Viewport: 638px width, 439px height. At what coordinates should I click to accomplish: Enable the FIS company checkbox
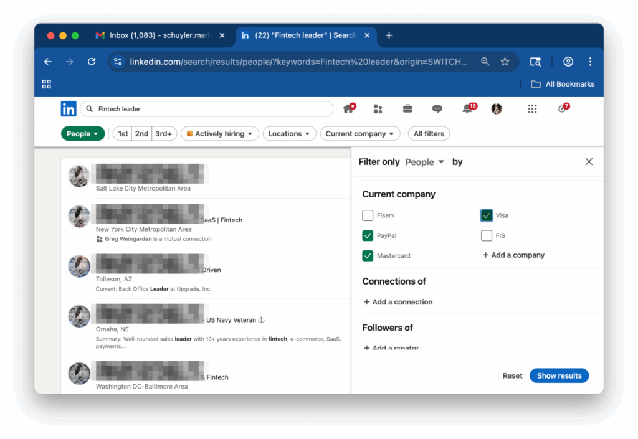[x=487, y=236]
